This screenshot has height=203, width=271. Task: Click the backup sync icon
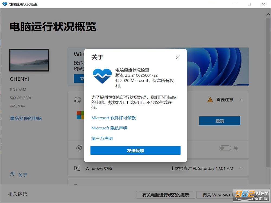click(x=78, y=100)
